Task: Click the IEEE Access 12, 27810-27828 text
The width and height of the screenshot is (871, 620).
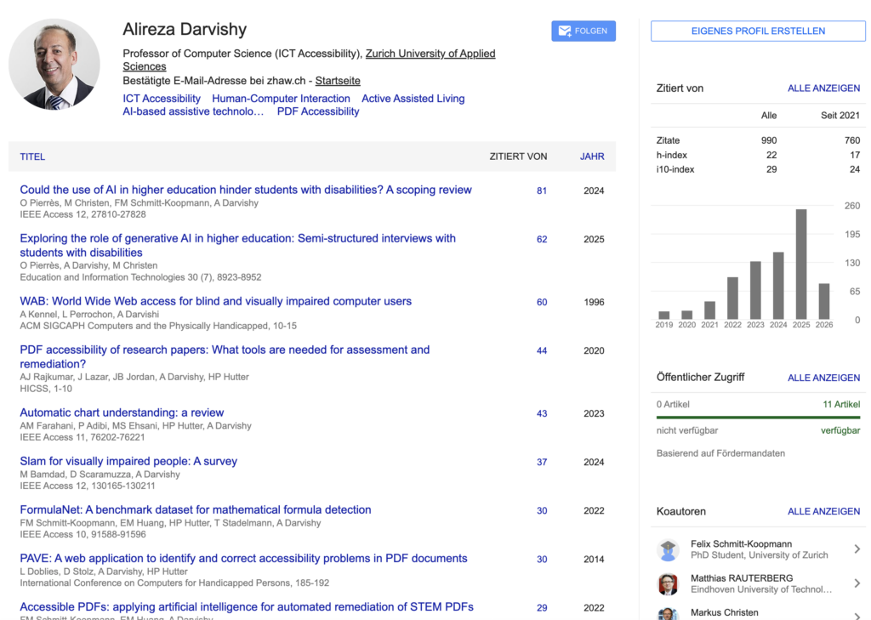Action: click(x=83, y=214)
